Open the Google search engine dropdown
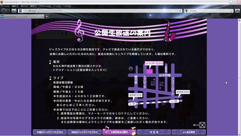This screenshot has width=241, height=136. [186, 11]
